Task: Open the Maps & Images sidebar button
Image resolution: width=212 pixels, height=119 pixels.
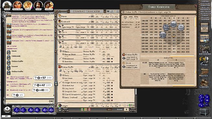Action: pyautogui.click(x=205, y=38)
